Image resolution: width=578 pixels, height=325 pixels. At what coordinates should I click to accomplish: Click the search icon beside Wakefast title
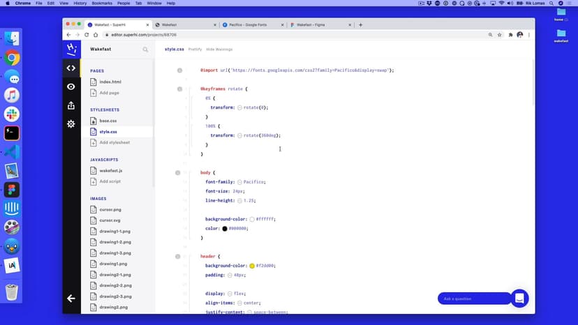145,50
